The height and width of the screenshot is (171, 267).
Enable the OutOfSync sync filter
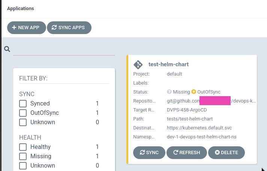click(23, 113)
